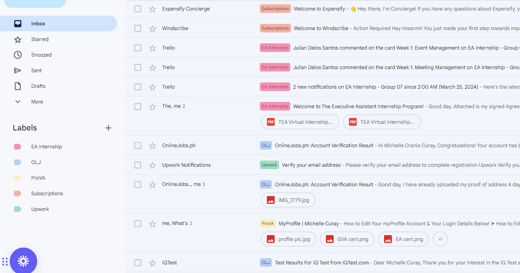Select checkbox for 'me, What's' email
The image size is (520, 273).
138,223
